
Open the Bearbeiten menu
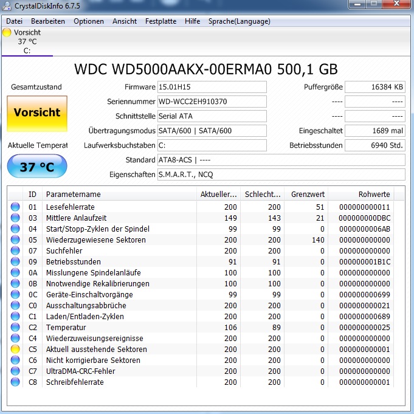(x=48, y=21)
